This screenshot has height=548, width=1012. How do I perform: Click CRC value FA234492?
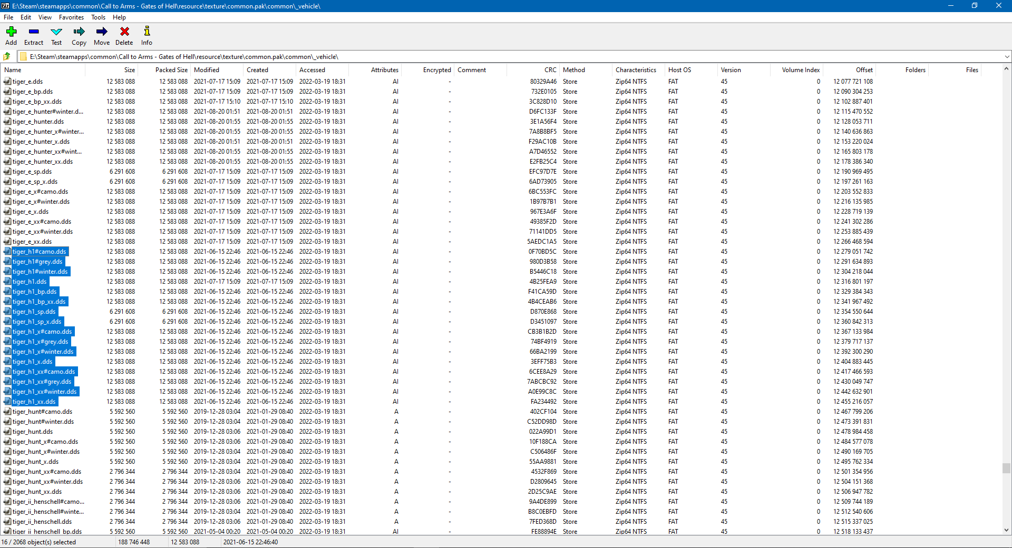click(x=543, y=402)
